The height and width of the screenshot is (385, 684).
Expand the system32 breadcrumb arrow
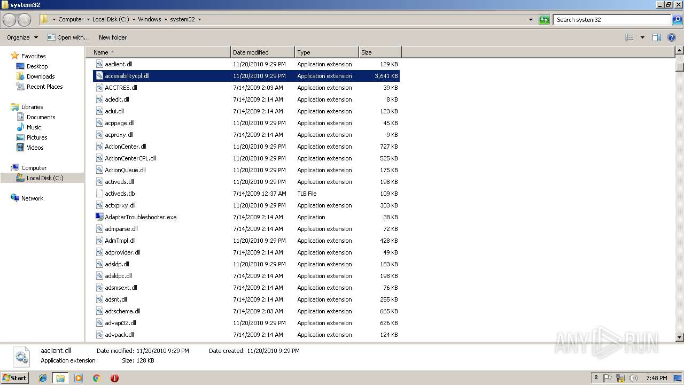(x=199, y=20)
